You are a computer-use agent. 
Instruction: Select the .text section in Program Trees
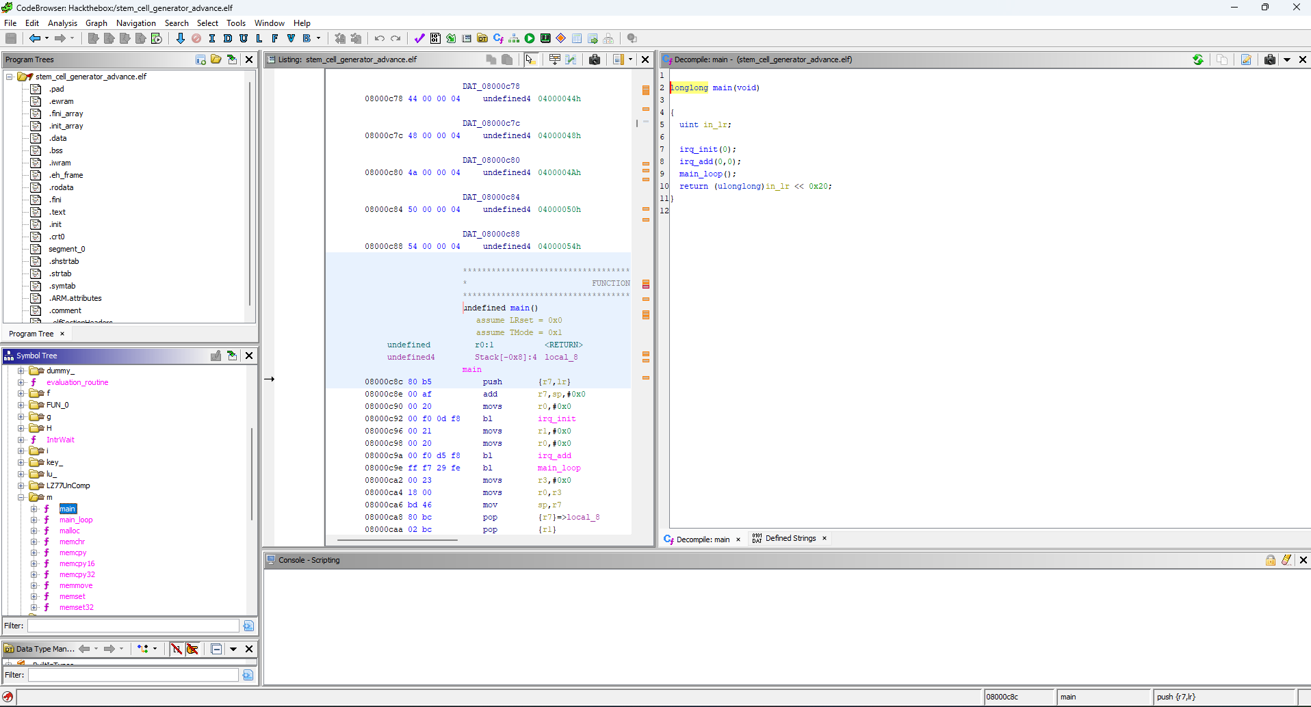pyautogui.click(x=58, y=212)
